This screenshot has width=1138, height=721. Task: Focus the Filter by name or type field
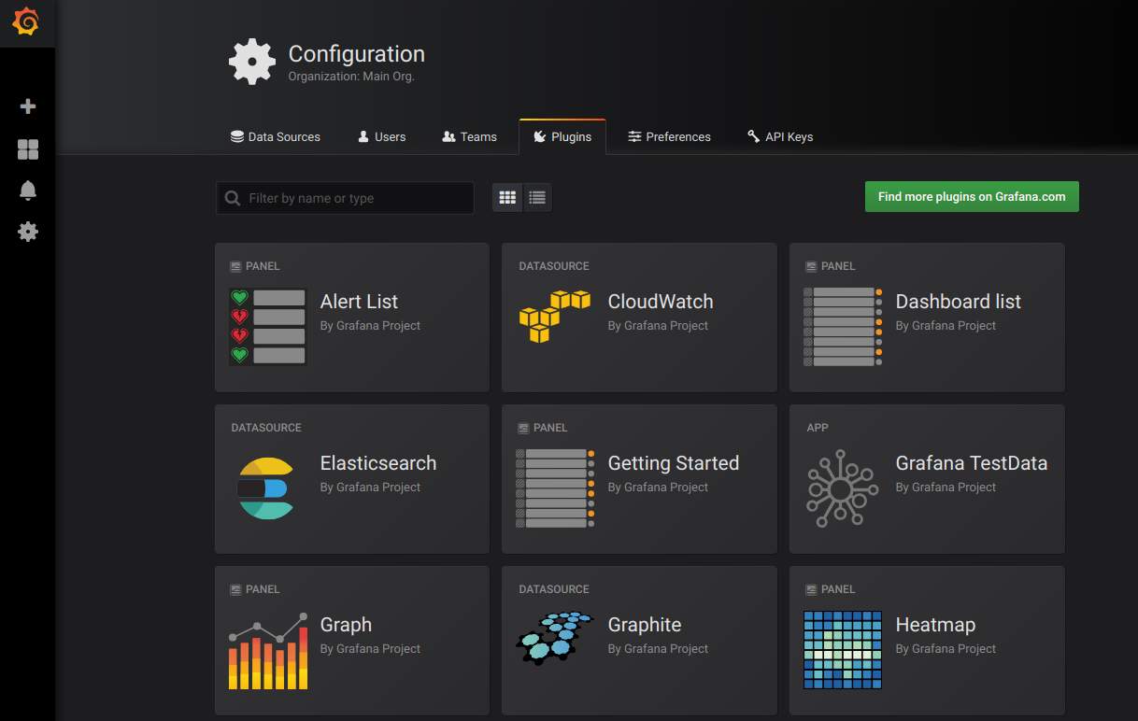(x=345, y=198)
